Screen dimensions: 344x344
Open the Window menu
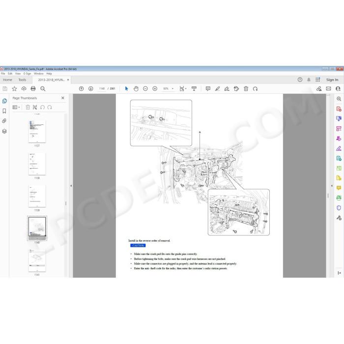39,74
